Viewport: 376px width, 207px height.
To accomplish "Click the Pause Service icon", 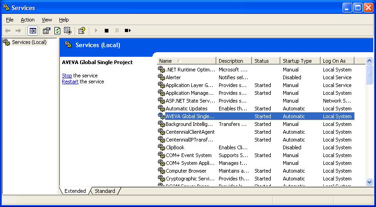I will [x=117, y=31].
